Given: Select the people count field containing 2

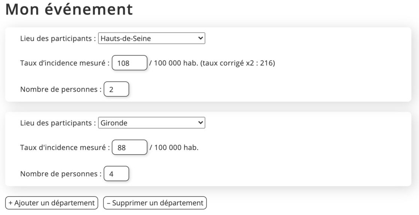Looking at the screenshot, I should tap(116, 89).
